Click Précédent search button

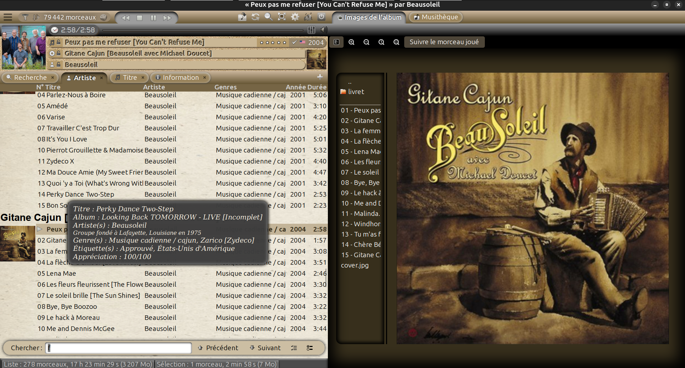coord(218,348)
